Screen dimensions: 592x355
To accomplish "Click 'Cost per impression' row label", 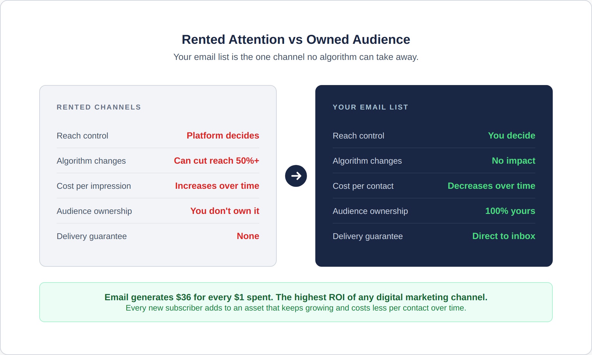I will point(94,186).
